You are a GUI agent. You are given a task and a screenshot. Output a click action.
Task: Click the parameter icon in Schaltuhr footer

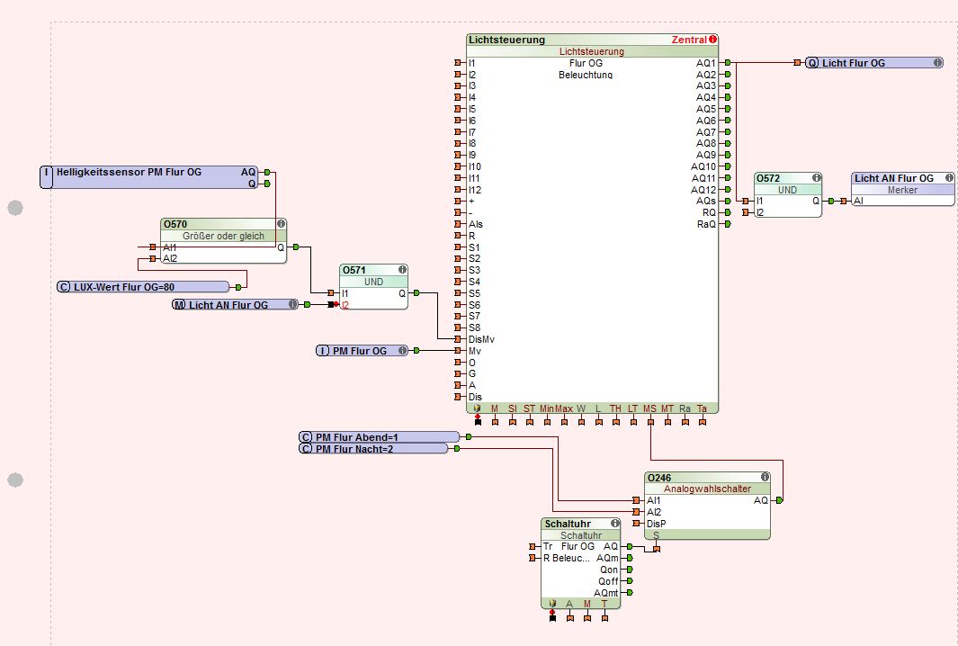pos(552,603)
